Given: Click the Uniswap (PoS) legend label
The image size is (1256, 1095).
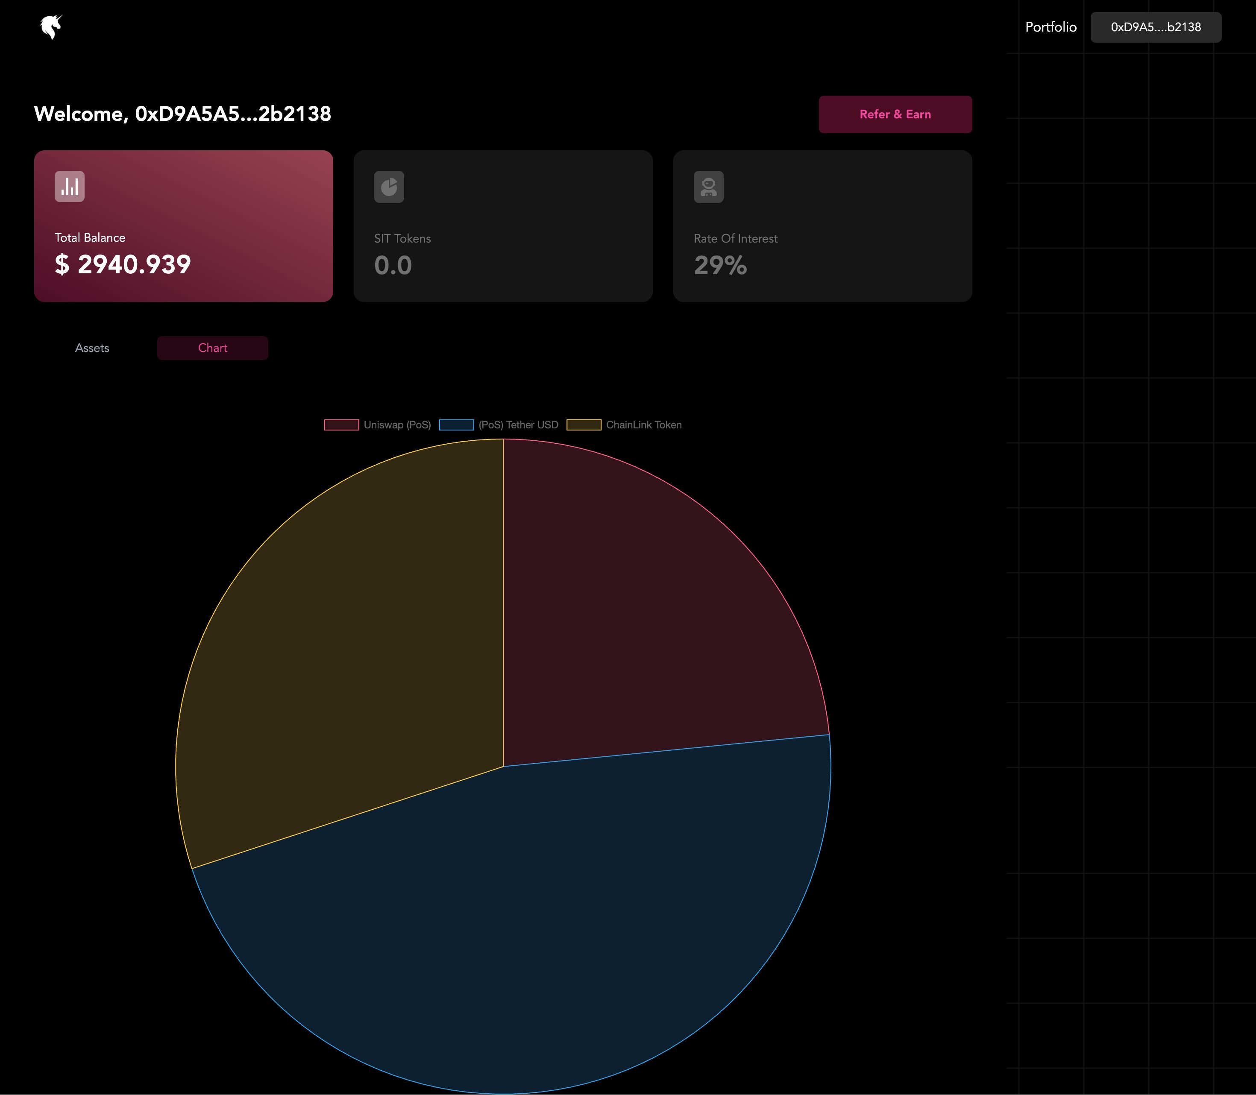Looking at the screenshot, I should point(397,425).
